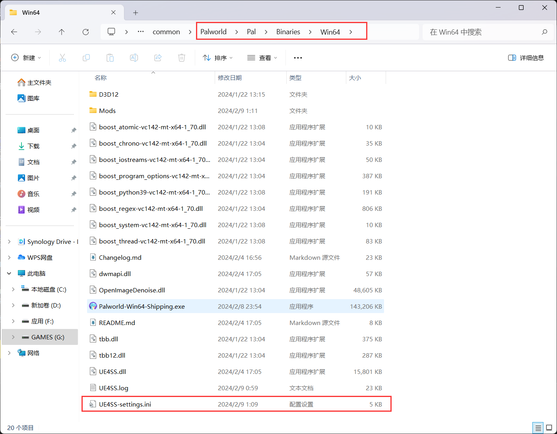Open the 查看 view dropdown

click(262, 58)
